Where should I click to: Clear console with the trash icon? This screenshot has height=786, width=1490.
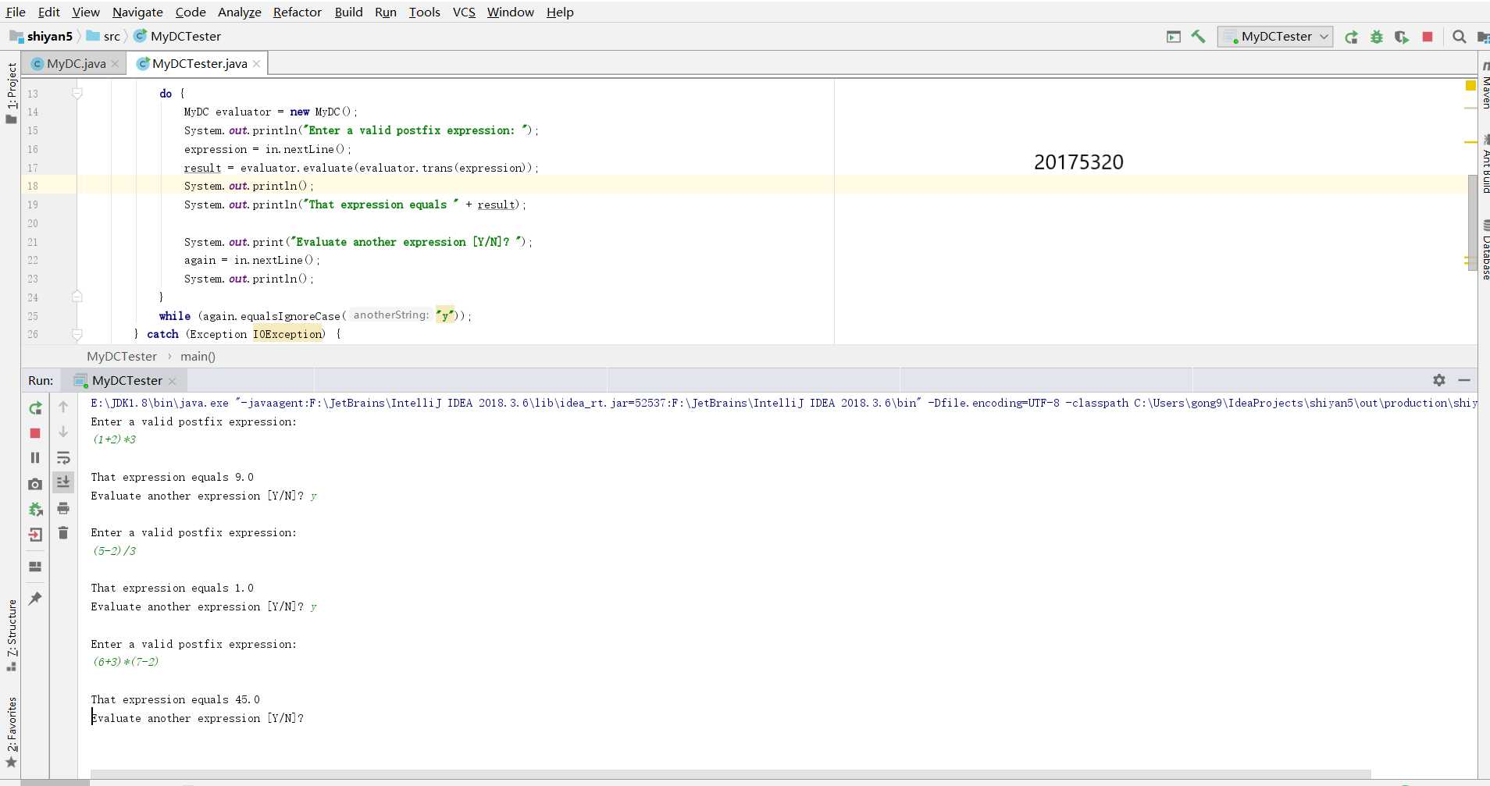tap(63, 533)
